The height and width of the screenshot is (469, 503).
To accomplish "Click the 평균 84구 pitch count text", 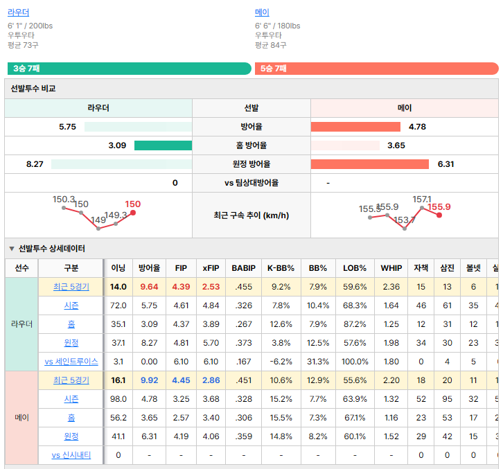I will pyautogui.click(x=271, y=45).
